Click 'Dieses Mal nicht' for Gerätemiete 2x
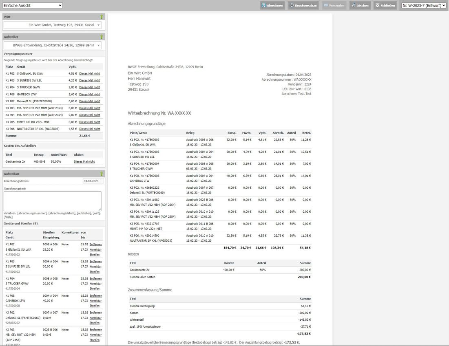This screenshot has height=346, width=449. tap(84, 162)
